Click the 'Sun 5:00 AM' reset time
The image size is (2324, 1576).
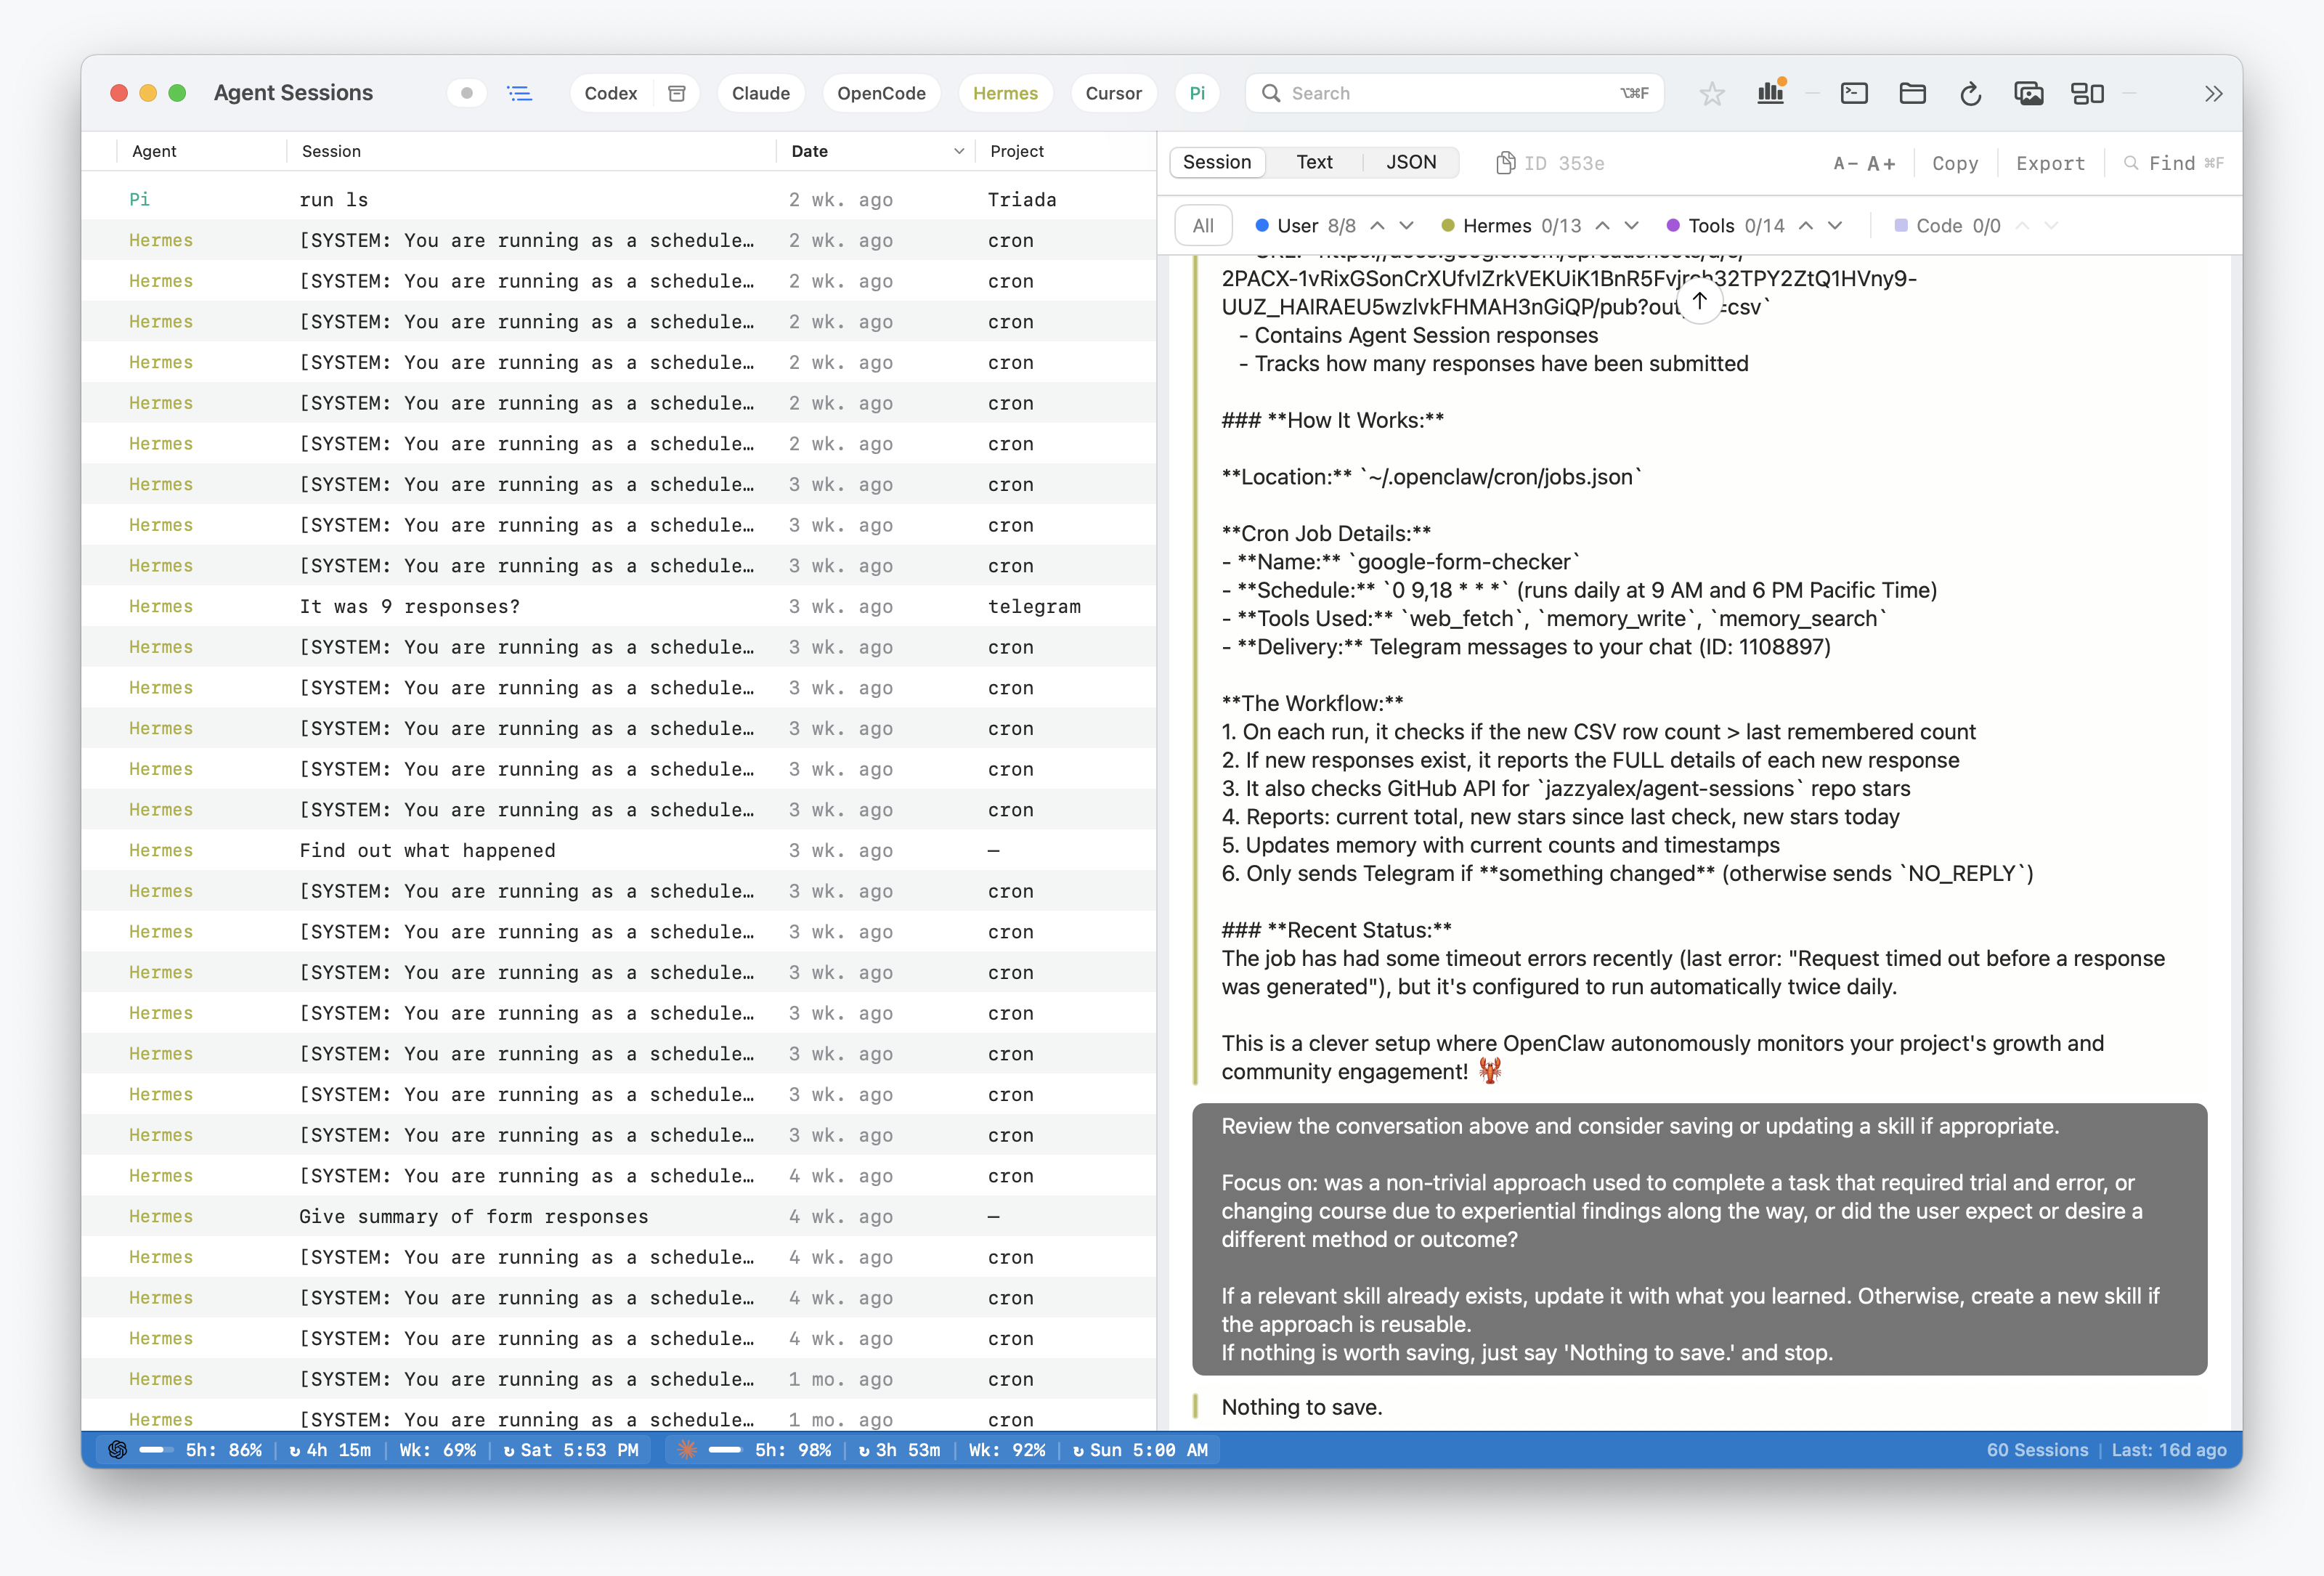[1141, 1450]
